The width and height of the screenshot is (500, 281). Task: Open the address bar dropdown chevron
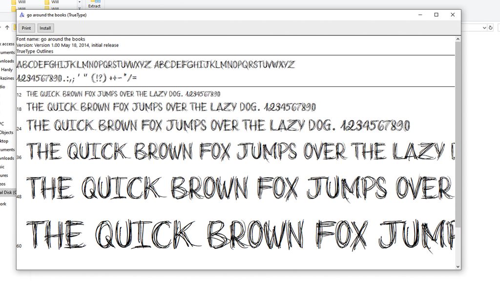484,28
